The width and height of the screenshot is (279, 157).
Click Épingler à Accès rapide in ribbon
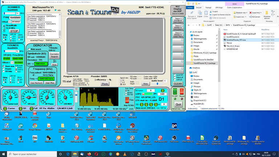(192, 15)
